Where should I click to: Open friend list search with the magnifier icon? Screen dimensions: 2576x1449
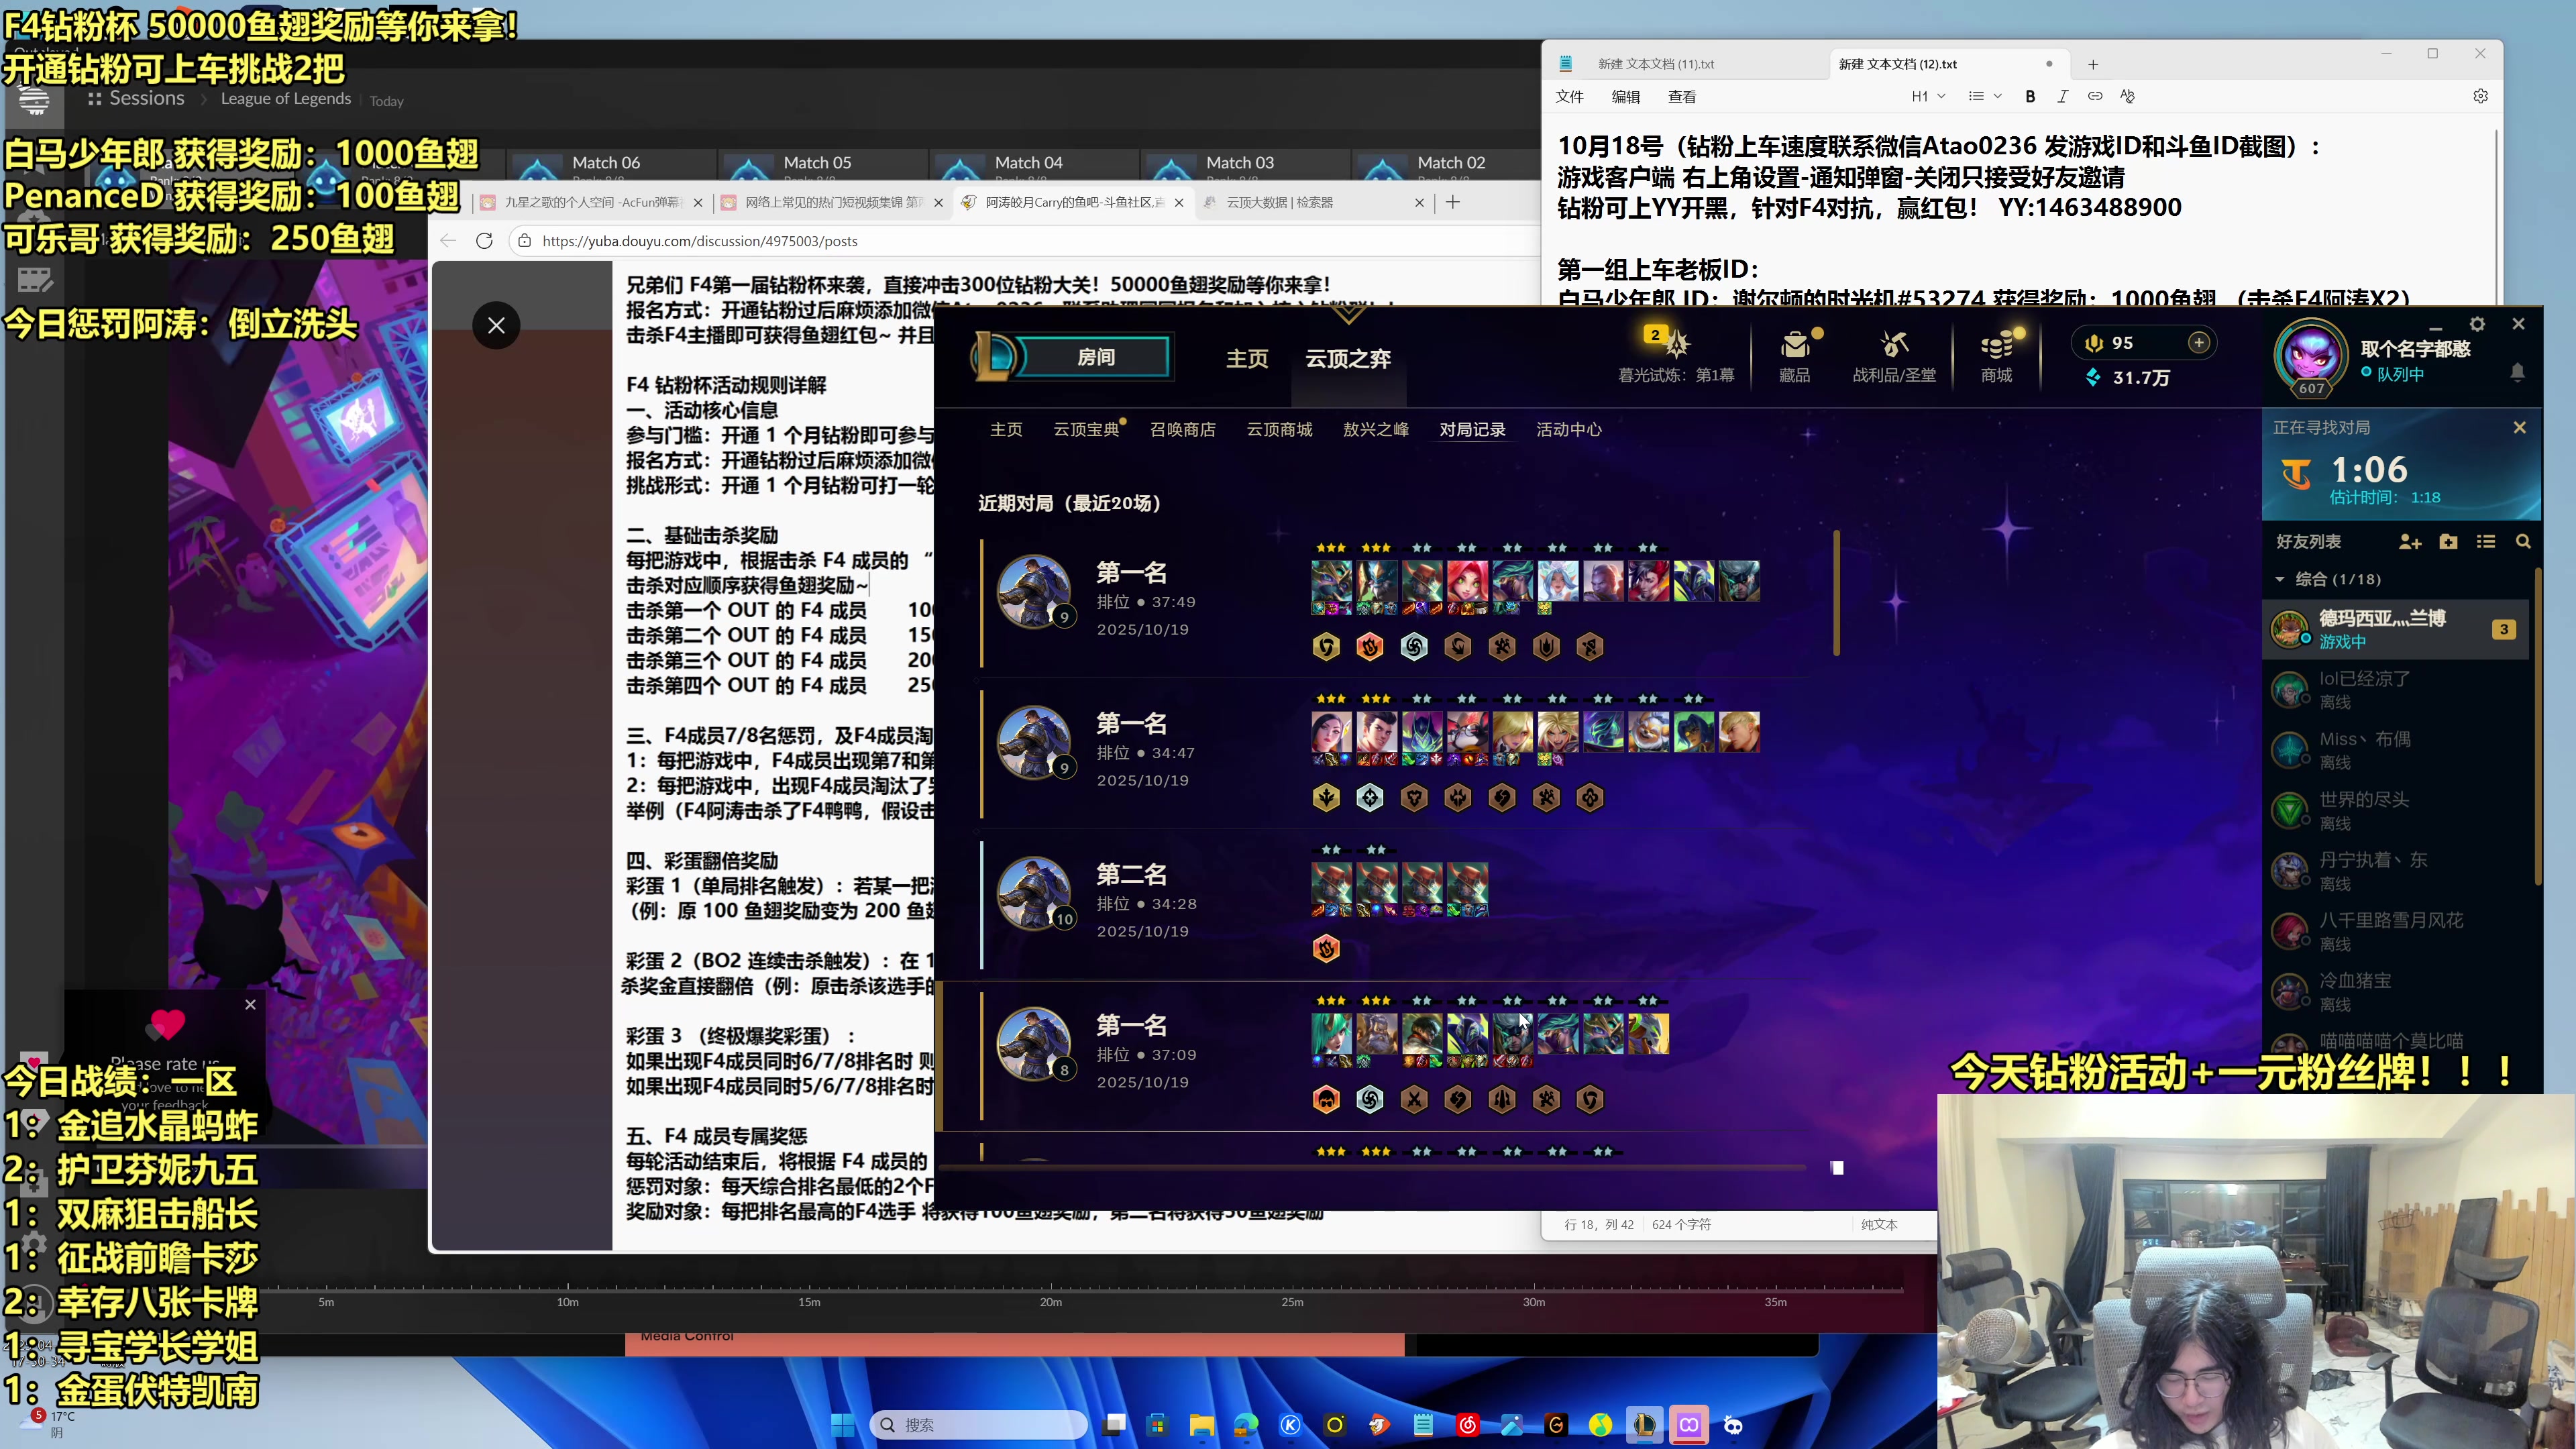(2523, 541)
